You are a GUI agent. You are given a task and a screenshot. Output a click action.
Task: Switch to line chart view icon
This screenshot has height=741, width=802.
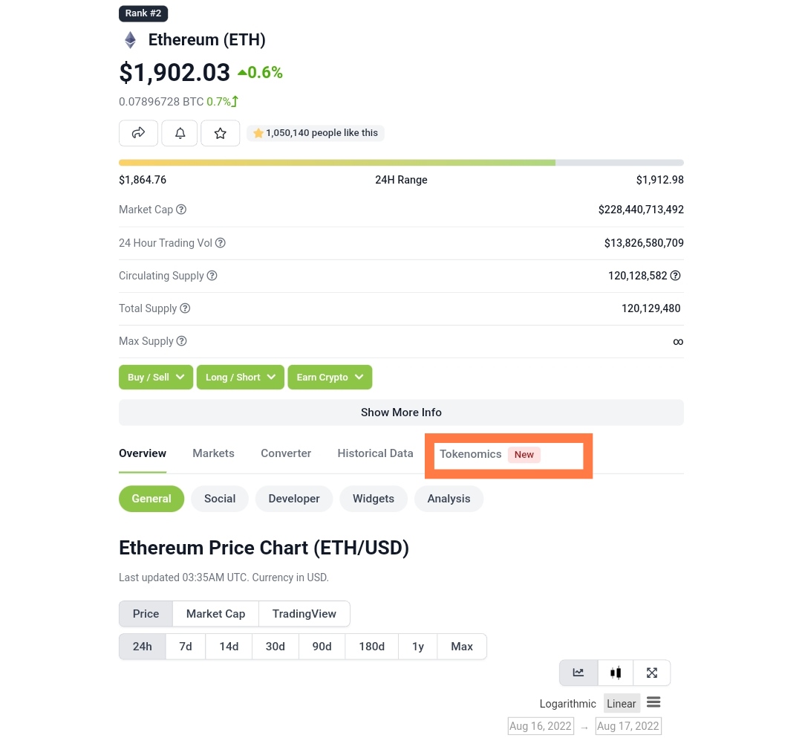(578, 673)
